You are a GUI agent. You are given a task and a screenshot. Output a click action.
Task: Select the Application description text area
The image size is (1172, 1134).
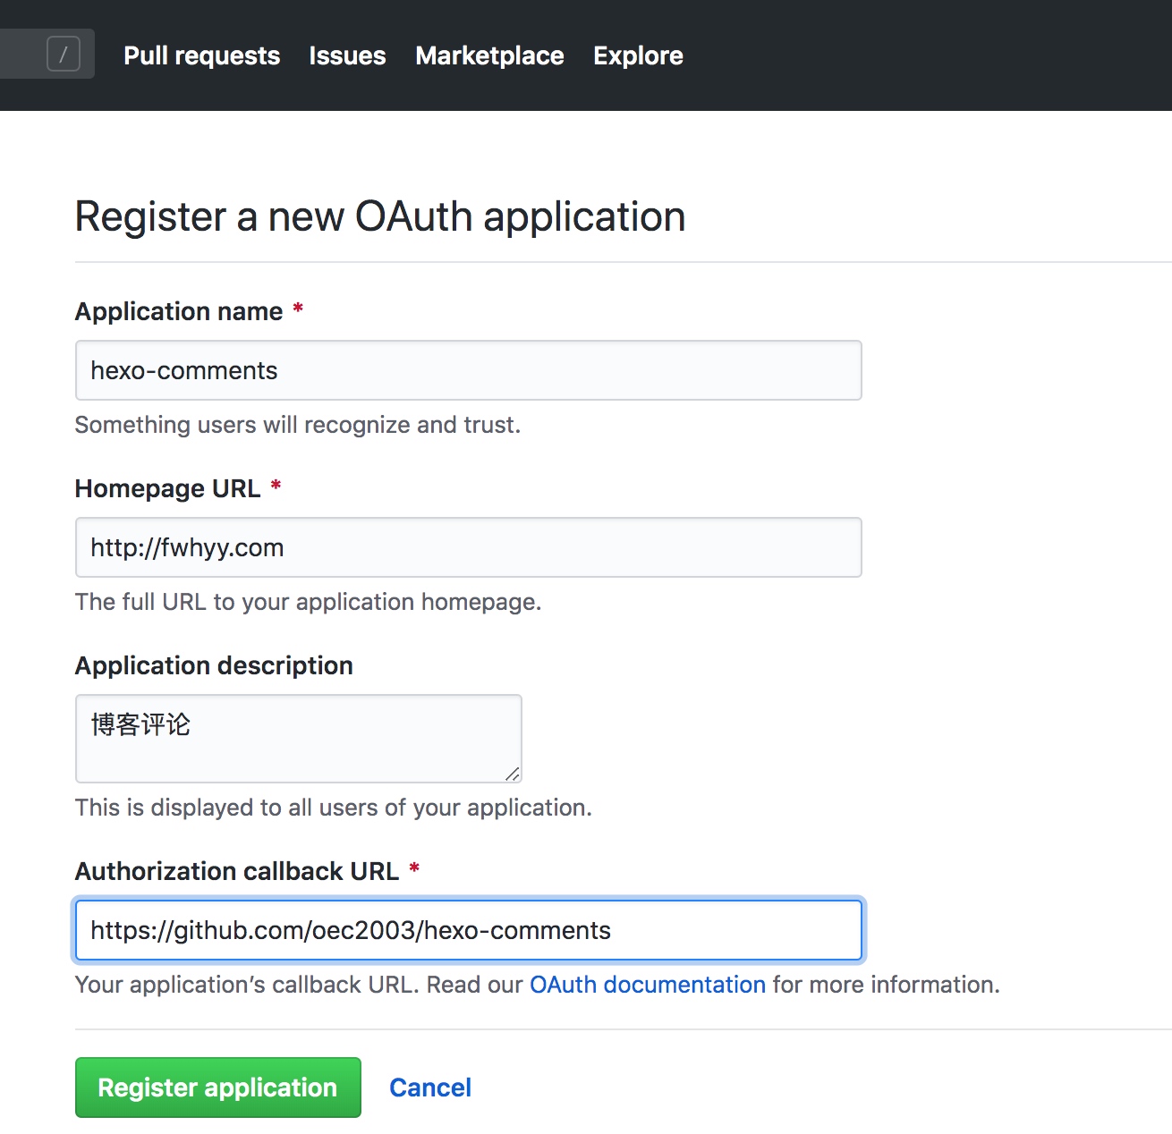point(298,738)
